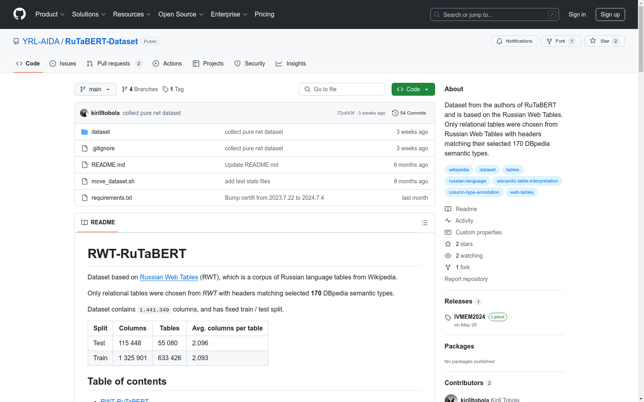644x402 pixels.
Task: Click the 72c643f commit hash
Action: (346, 113)
